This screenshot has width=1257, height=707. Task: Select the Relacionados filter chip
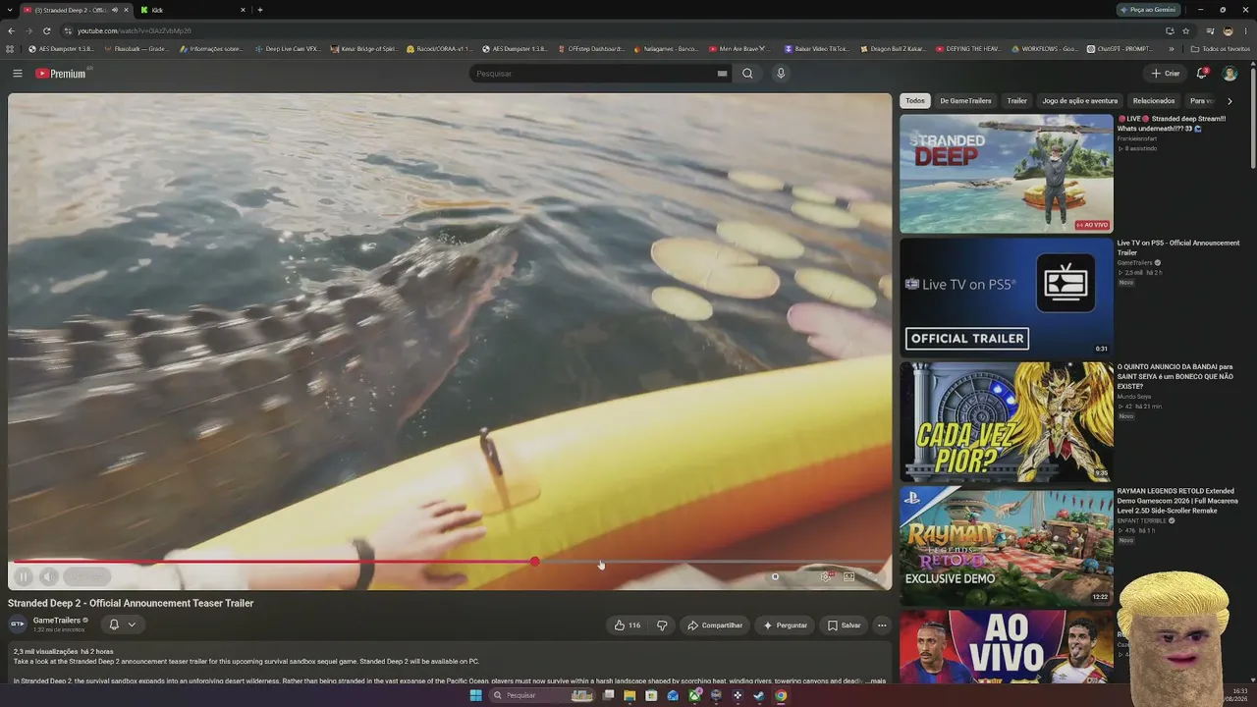(x=1154, y=101)
